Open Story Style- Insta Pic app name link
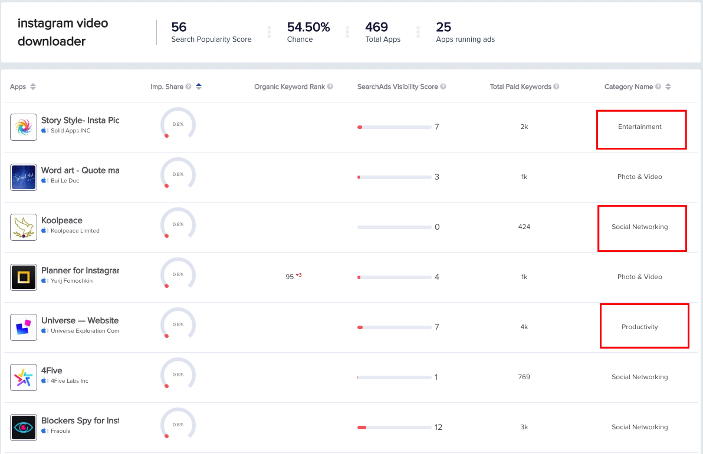Image resolution: width=703 pixels, height=454 pixels. point(80,121)
